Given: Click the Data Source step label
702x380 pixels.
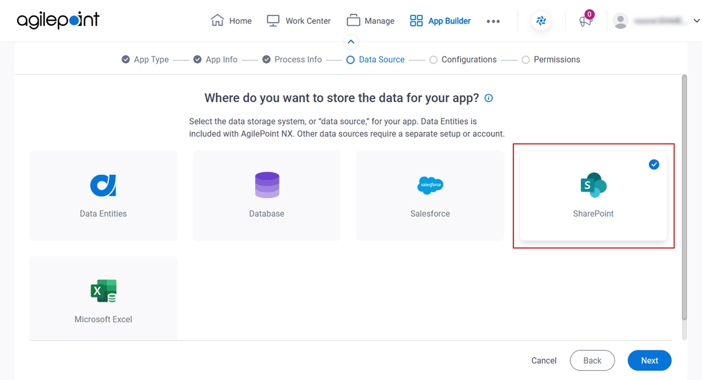Looking at the screenshot, I should point(382,59).
